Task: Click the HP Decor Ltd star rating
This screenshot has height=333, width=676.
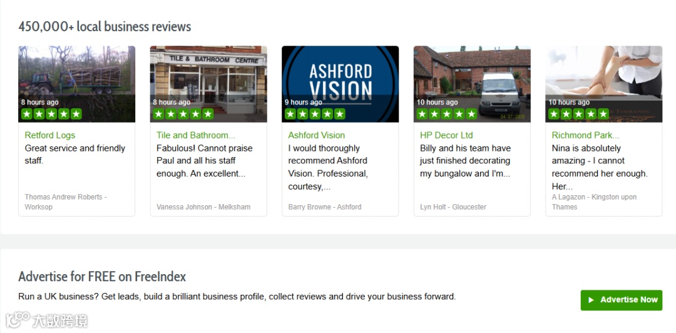Action: [447, 114]
